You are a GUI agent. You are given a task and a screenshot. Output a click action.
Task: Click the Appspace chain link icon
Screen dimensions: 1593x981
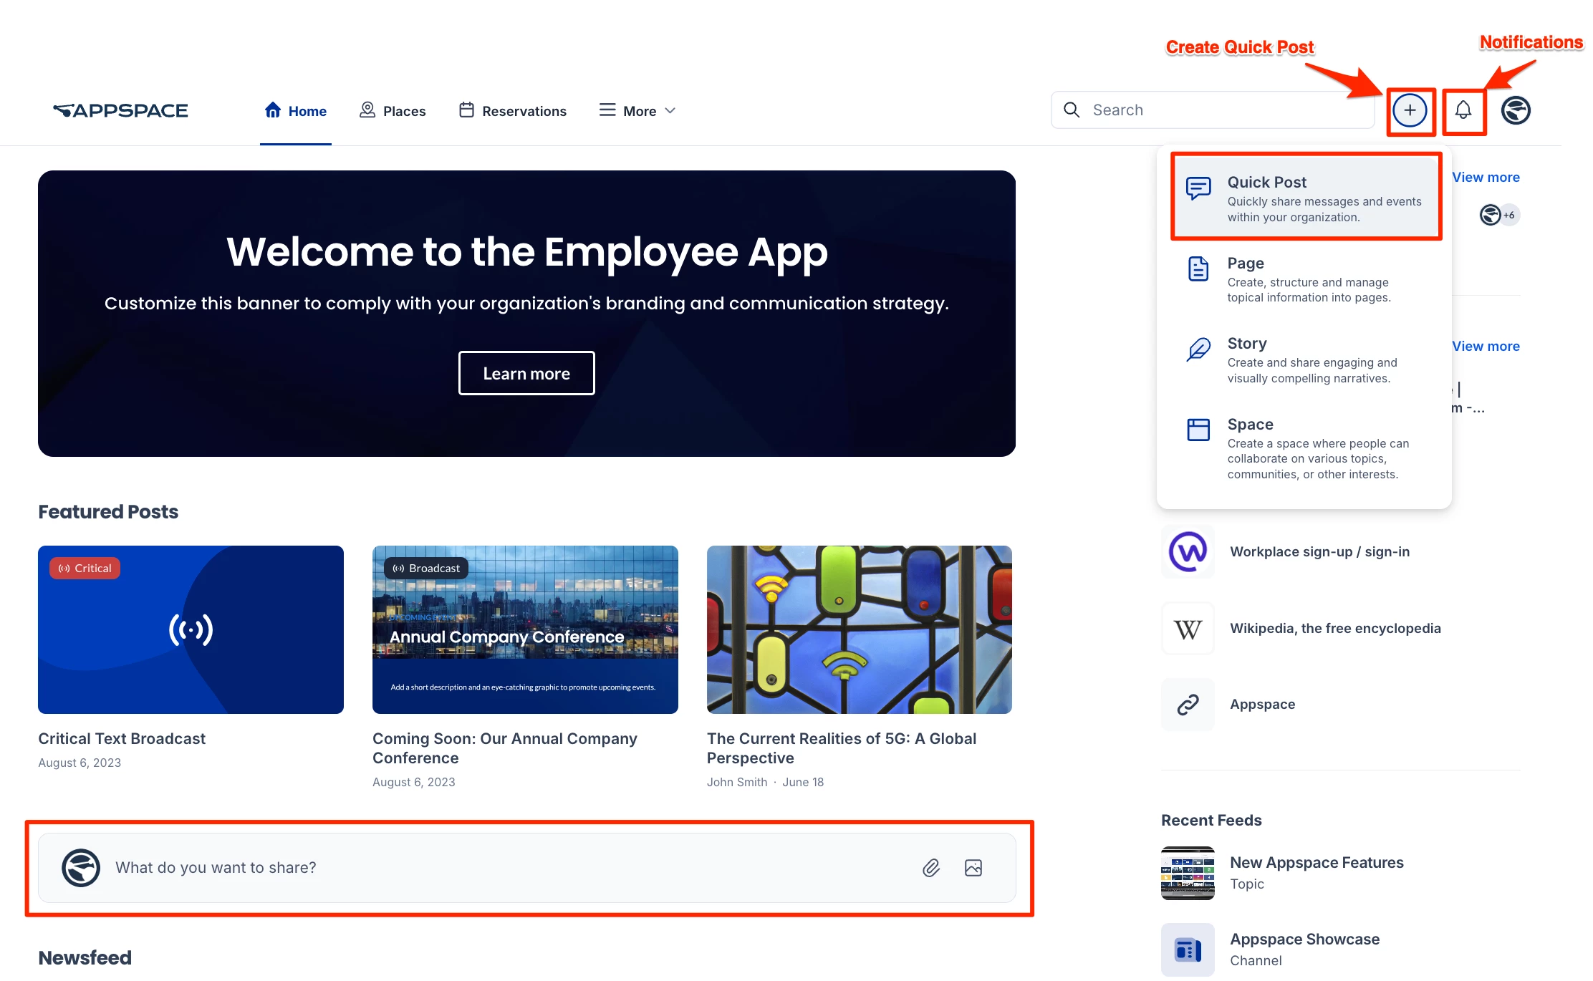click(x=1188, y=705)
